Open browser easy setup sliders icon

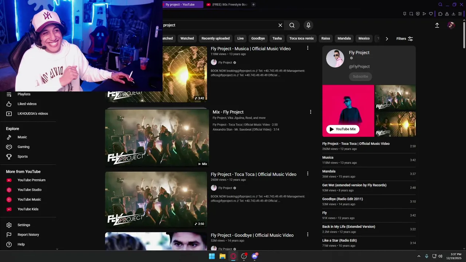coord(460,14)
